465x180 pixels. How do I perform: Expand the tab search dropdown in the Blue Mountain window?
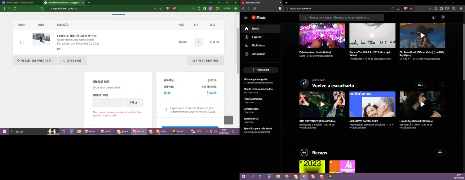point(211,2)
